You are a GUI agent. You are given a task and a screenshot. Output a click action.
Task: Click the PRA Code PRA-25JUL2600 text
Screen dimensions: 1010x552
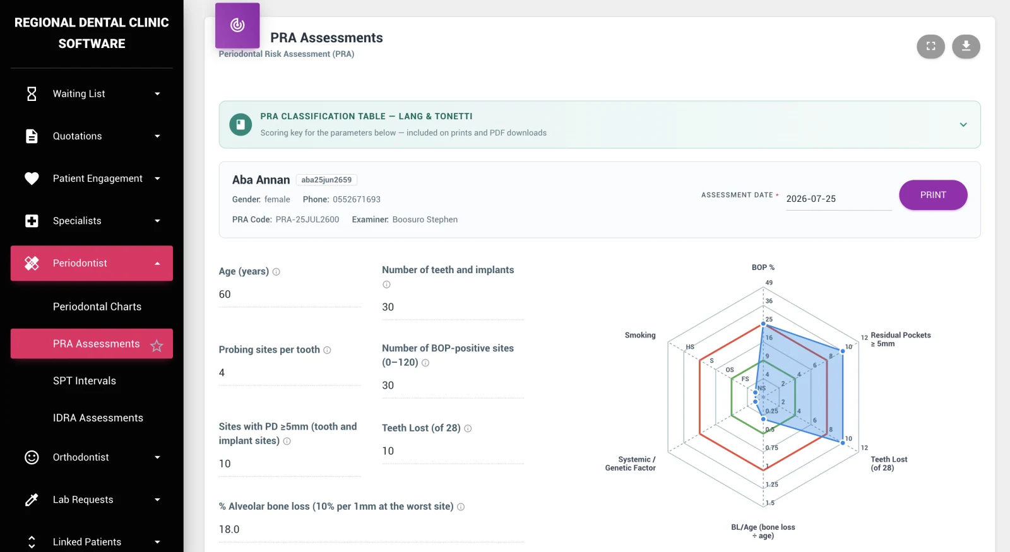[x=307, y=220]
